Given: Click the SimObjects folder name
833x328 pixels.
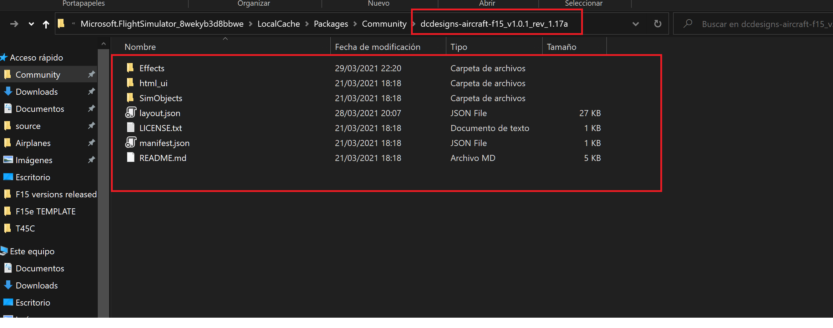Looking at the screenshot, I should tap(161, 98).
